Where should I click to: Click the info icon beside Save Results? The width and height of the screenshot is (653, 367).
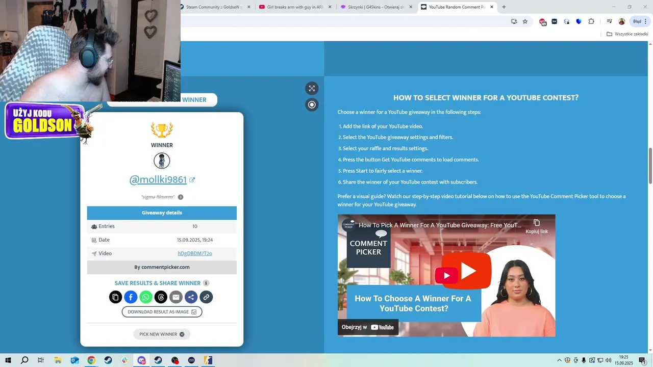coord(206,283)
